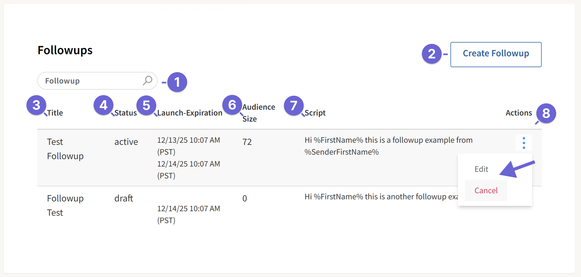581x277 pixels.
Task: Click annotation badge number 7 above Script
Action: pyautogui.click(x=294, y=105)
